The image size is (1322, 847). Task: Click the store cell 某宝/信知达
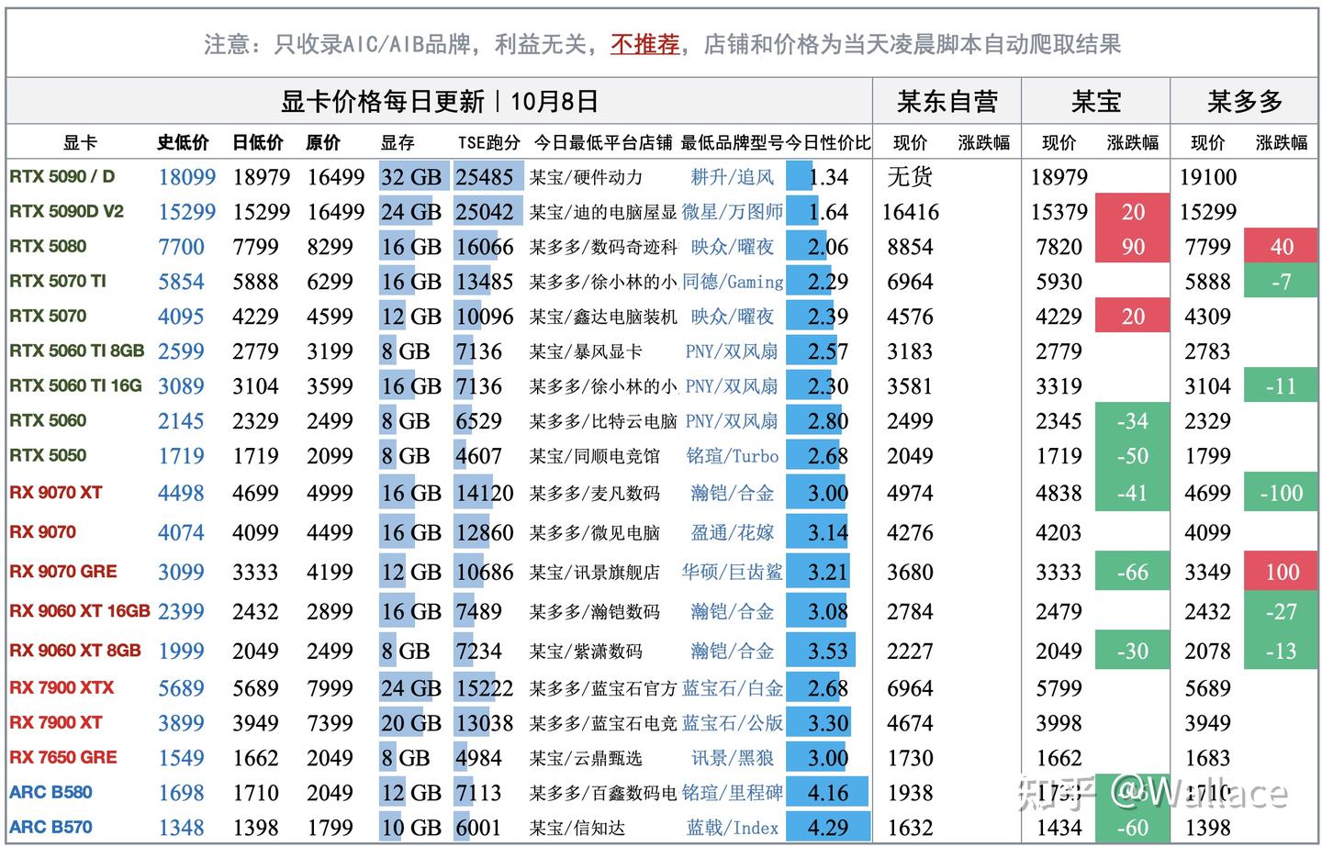[x=577, y=828]
